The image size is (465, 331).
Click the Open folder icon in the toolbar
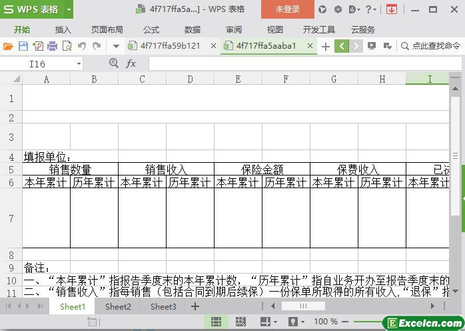[8, 46]
